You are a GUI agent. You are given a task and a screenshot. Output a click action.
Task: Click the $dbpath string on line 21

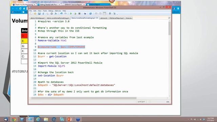pyautogui.click(x=84, y=85)
